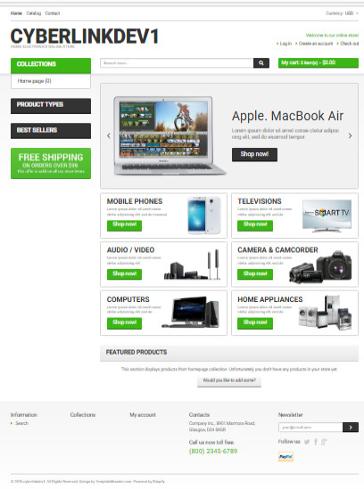Viewport: 364px width, 489px height.
Task: Click the Featured Products heading
Action: [x=136, y=352]
